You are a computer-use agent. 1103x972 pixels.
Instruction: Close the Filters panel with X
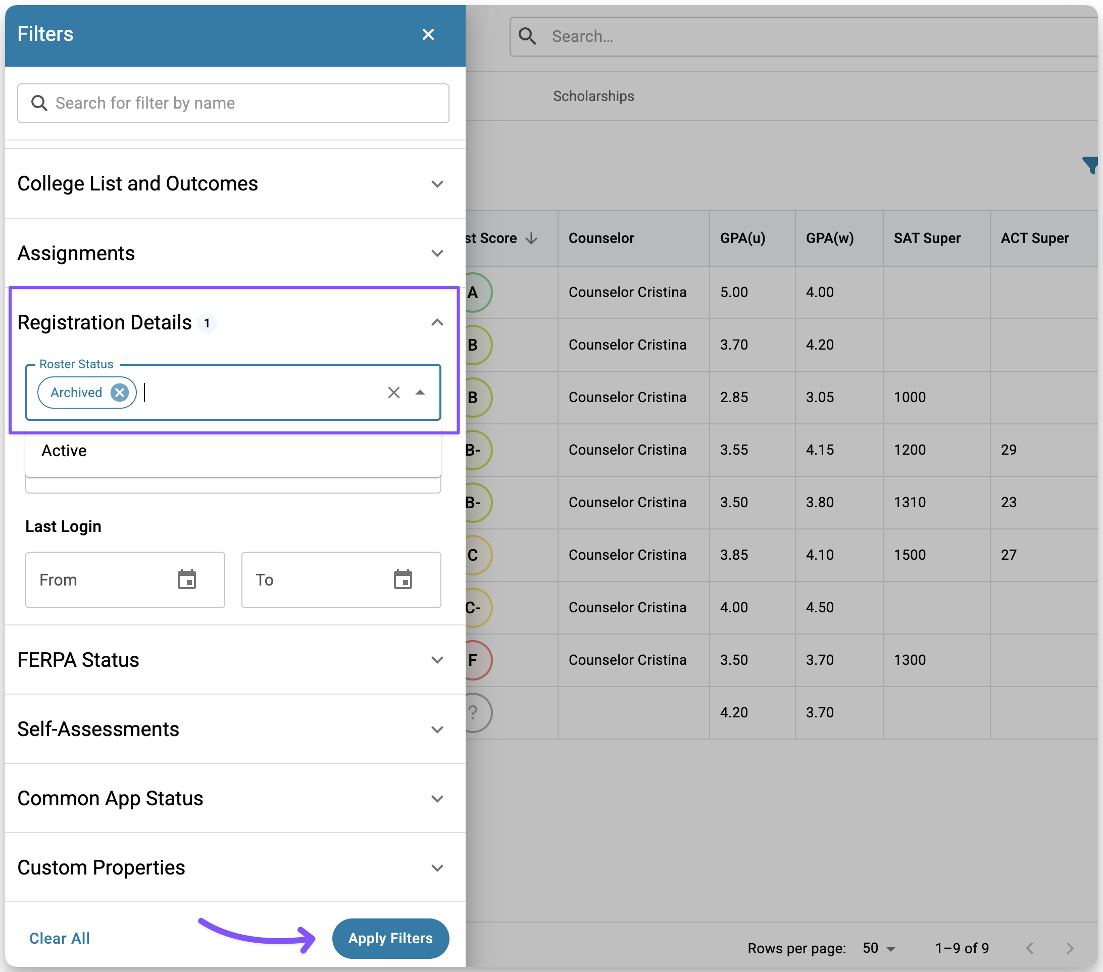click(428, 34)
